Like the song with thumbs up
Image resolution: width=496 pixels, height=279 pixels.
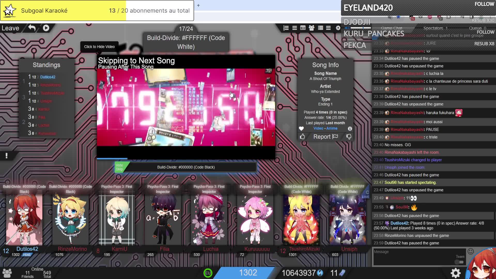click(x=302, y=136)
